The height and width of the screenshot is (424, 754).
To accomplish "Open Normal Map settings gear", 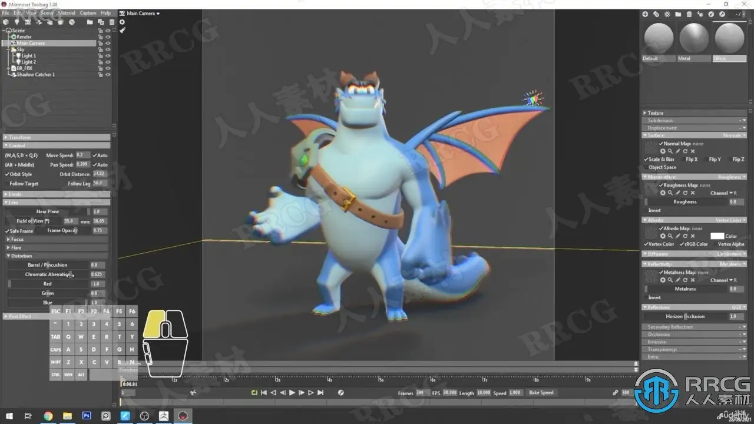I will coord(663,151).
